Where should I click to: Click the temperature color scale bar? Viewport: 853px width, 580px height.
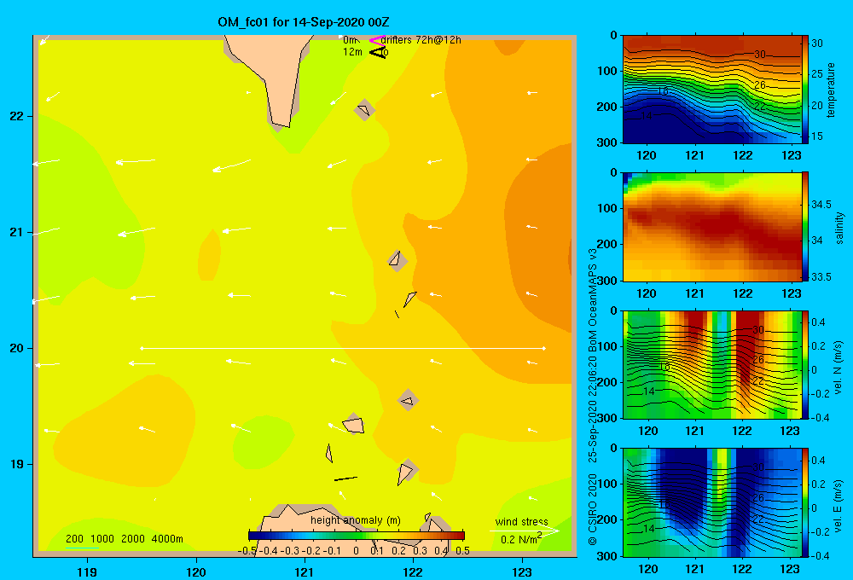[805, 90]
